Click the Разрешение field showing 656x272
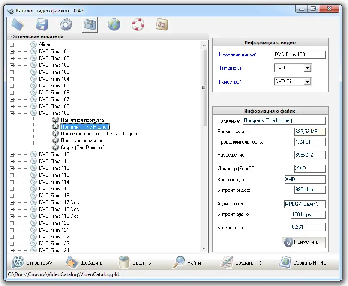This screenshot has height=286, width=348. click(x=310, y=155)
